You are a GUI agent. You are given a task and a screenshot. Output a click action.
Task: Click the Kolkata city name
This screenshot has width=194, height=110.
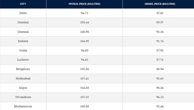point(23,41)
